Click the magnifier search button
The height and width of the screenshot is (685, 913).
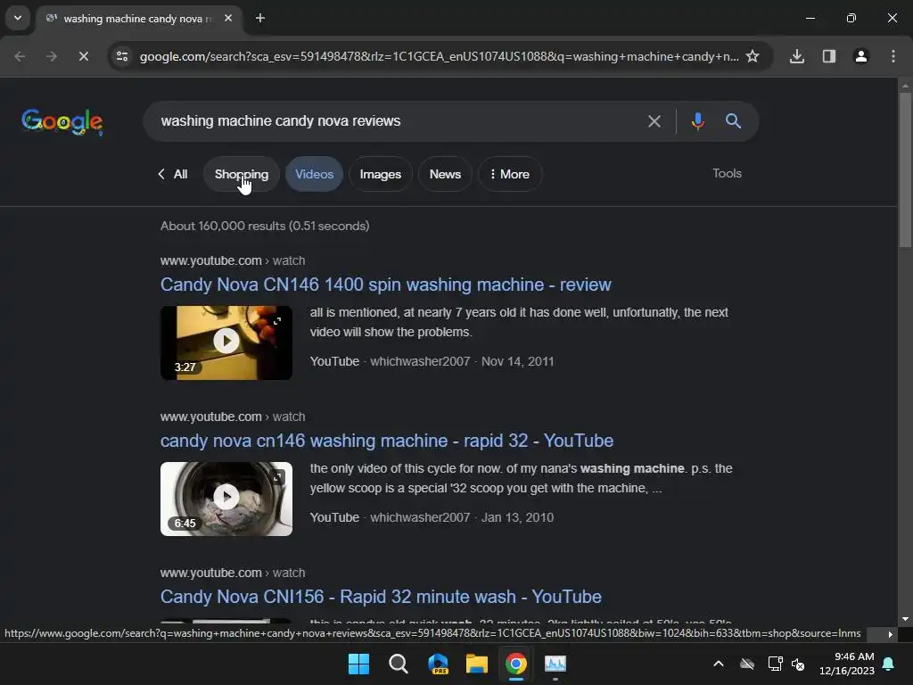point(733,121)
